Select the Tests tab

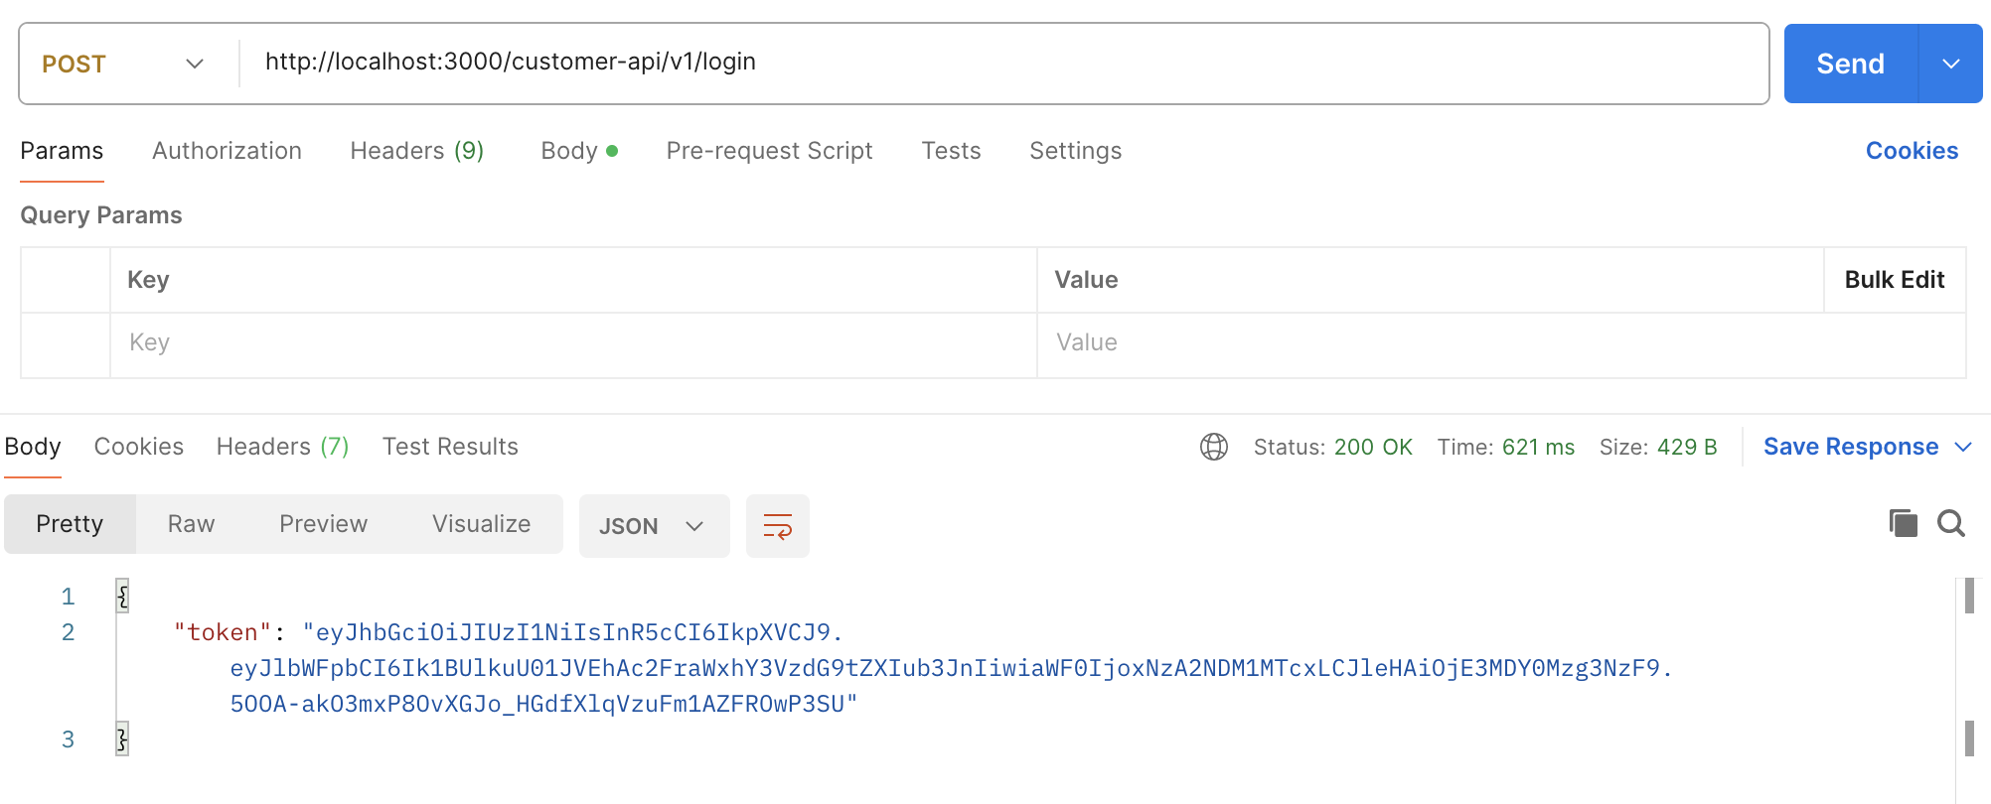point(951,151)
